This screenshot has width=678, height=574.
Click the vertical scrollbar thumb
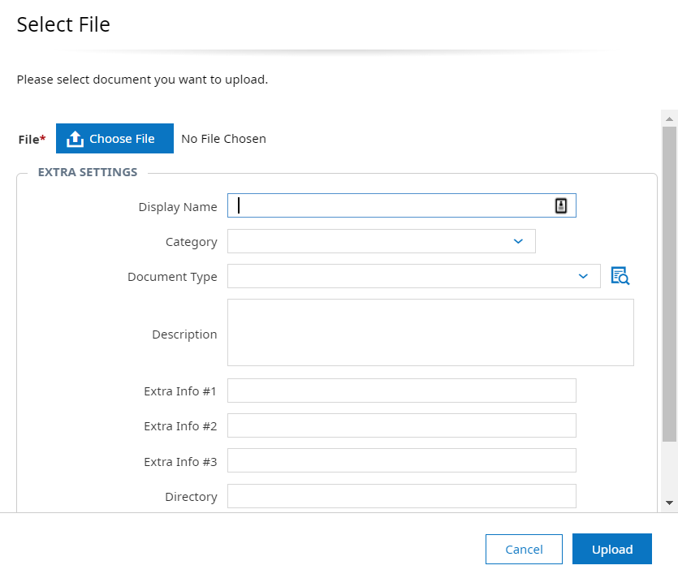pyautogui.click(x=670, y=284)
